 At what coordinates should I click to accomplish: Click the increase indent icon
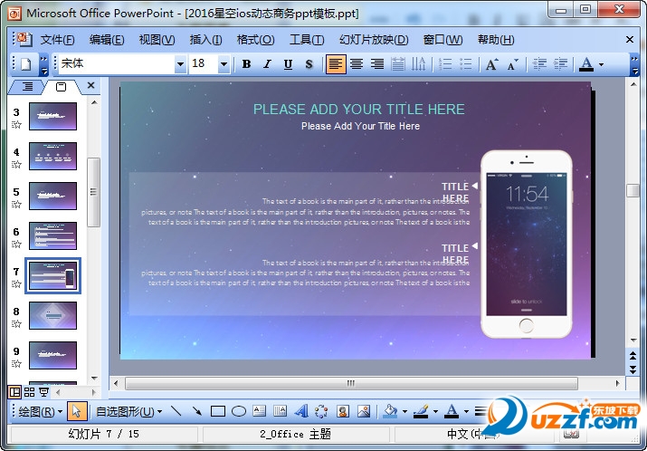[x=560, y=64]
